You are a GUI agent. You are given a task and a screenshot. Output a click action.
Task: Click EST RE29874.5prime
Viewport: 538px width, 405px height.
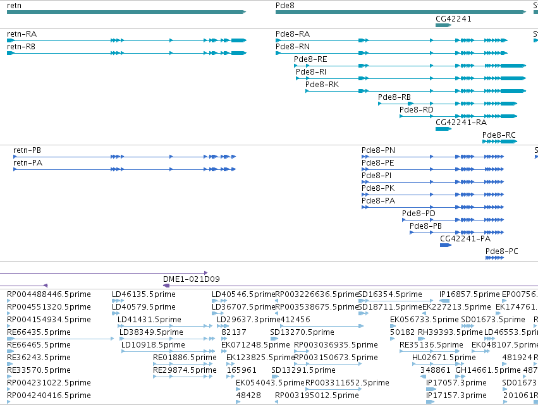pos(185,370)
